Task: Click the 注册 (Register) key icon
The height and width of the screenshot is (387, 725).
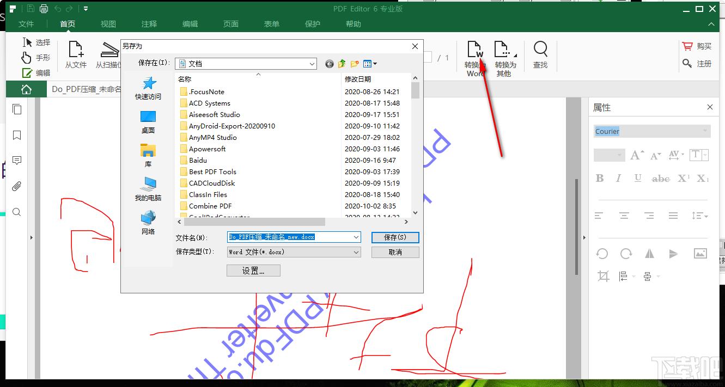Action: click(687, 64)
